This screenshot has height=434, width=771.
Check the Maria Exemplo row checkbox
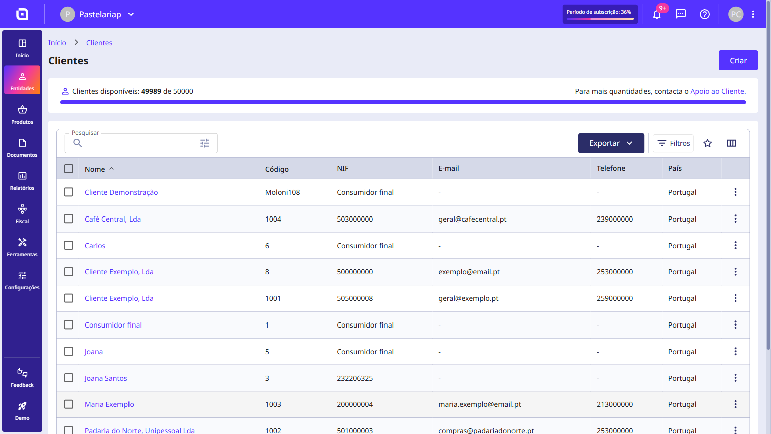69,404
